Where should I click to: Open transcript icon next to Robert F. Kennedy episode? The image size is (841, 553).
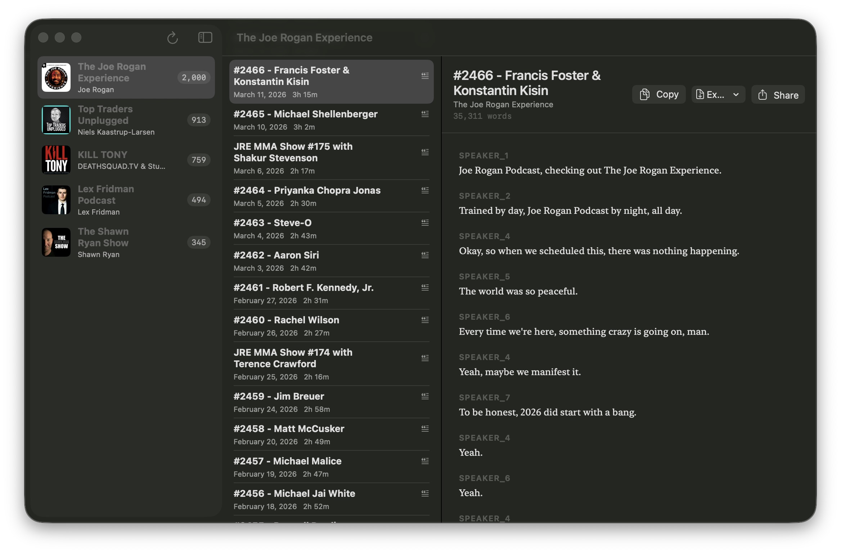click(x=425, y=288)
